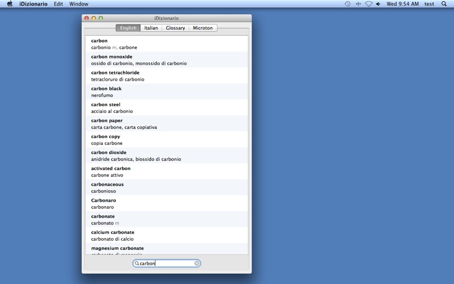Select the carbon entry
The height and width of the screenshot is (284, 454).
pos(167,44)
